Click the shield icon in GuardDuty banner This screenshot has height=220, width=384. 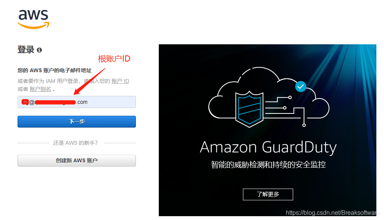click(x=249, y=109)
